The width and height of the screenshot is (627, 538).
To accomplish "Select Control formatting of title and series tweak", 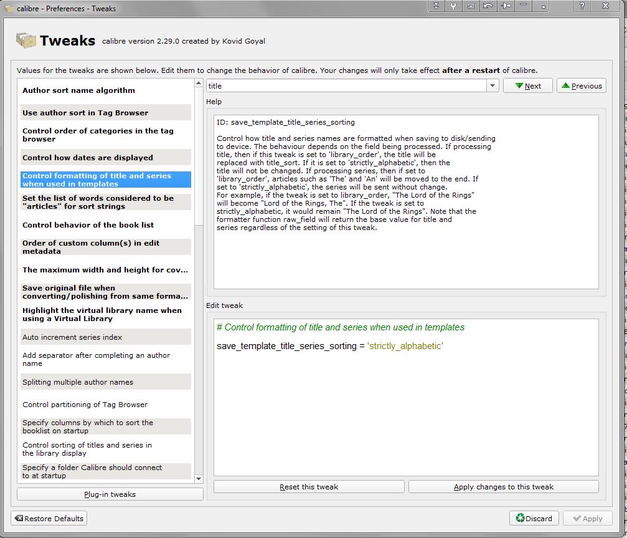I will [x=106, y=180].
